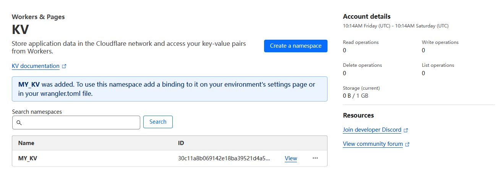501x179 pixels.
Task: Click the Storage (current) usage value
Action: click(355, 96)
